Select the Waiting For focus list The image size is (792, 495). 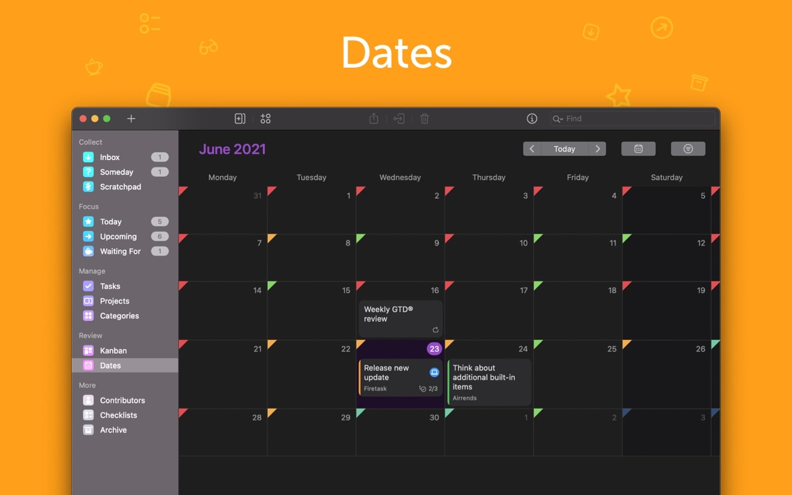coord(120,251)
